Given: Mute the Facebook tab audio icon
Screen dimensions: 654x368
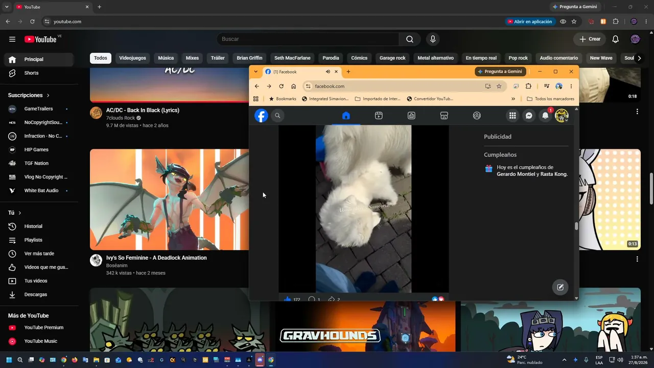Looking at the screenshot, I should (x=328, y=72).
